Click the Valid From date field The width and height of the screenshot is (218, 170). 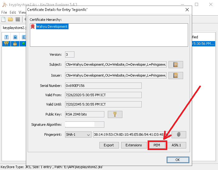103,95
